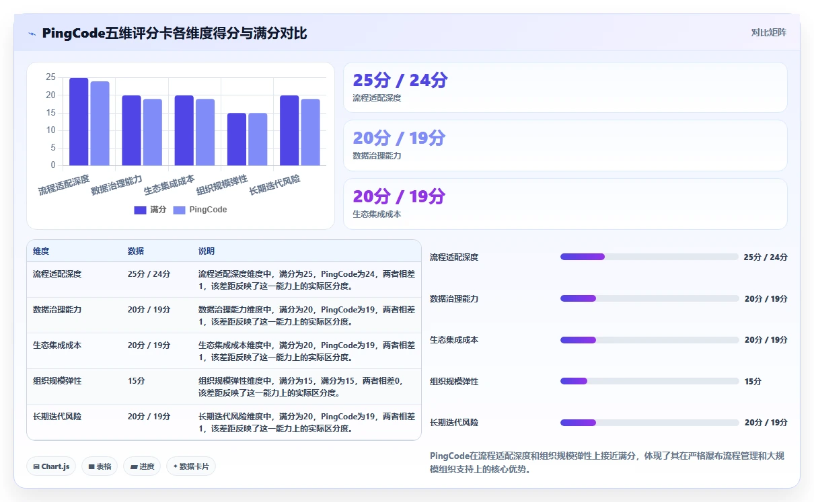Click the 长期迭代风险 x-axis label
Image resolution: width=814 pixels, height=502 pixels.
pos(274,184)
